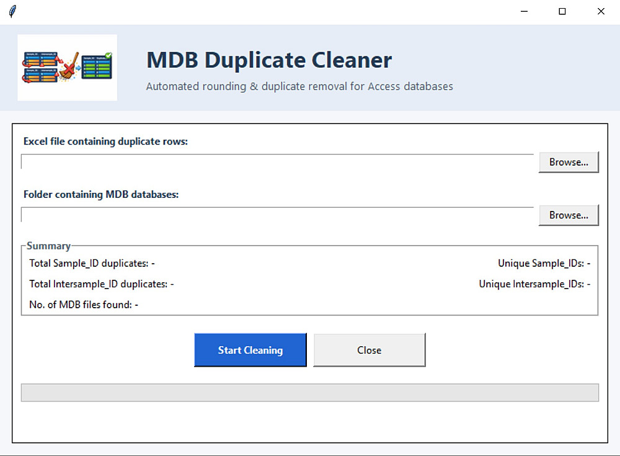Click the Close button beside Start Cleaning
Image resolution: width=620 pixels, height=456 pixels.
[370, 350]
